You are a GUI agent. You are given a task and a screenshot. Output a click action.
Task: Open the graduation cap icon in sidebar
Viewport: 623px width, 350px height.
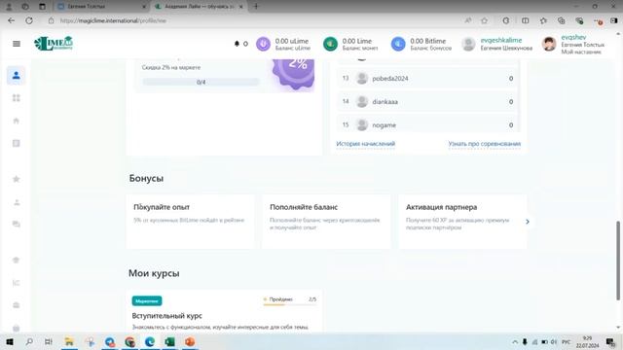[17, 260]
